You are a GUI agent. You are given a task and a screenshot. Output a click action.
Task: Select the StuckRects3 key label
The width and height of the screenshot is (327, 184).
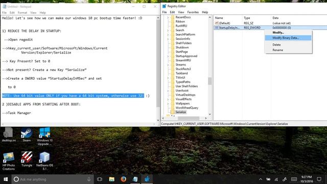click(x=183, y=69)
